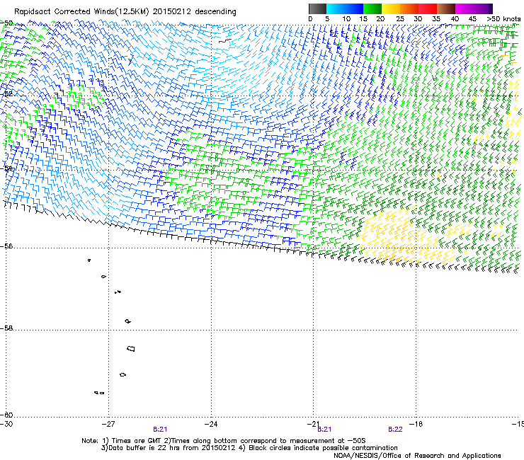
Task: Click the largest island outline near -59
Action: point(131,349)
